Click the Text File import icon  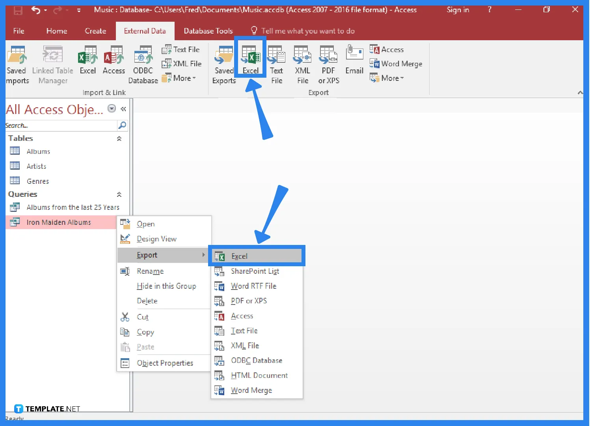click(181, 49)
